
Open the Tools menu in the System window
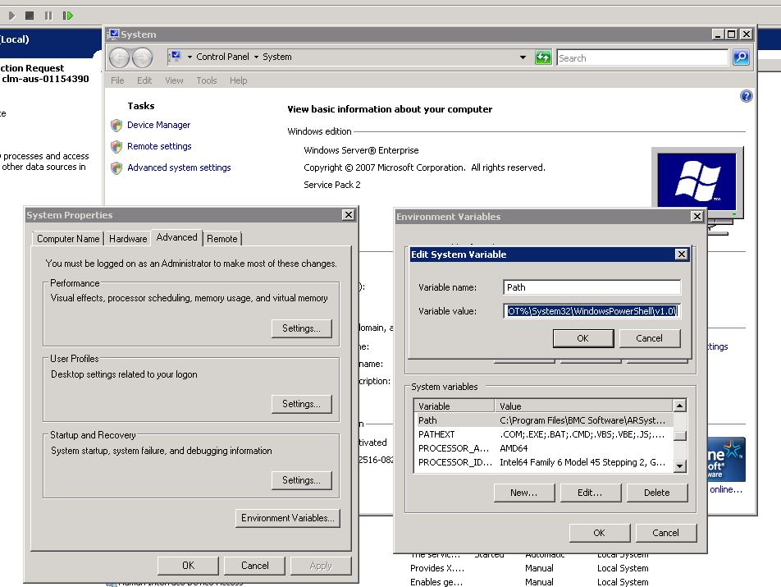[x=206, y=80]
